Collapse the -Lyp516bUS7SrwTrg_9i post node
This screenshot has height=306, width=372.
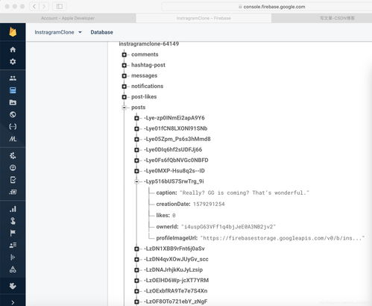coord(136,181)
